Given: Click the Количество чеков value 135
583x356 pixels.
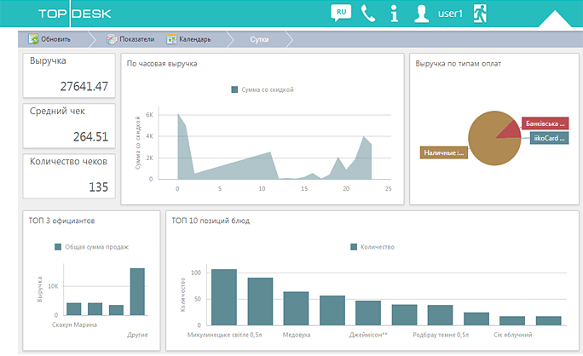Looking at the screenshot, I should pyautogui.click(x=99, y=187).
